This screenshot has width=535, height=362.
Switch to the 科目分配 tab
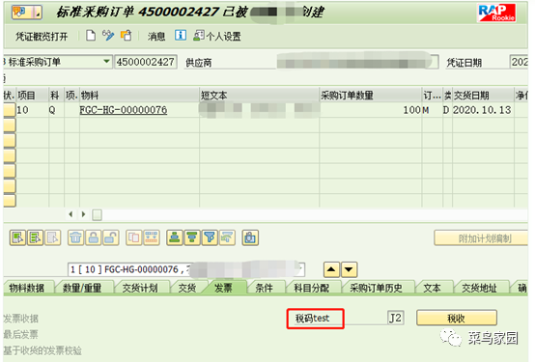pos(312,289)
